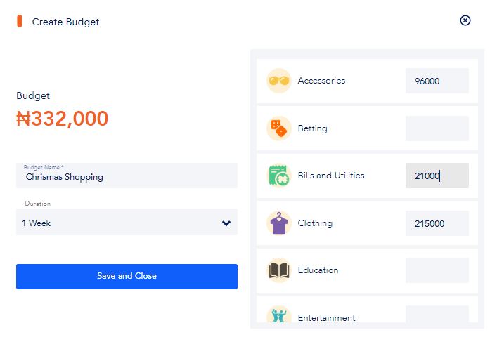Click the ₦332,000 budget total
497x337 pixels.
63,119
